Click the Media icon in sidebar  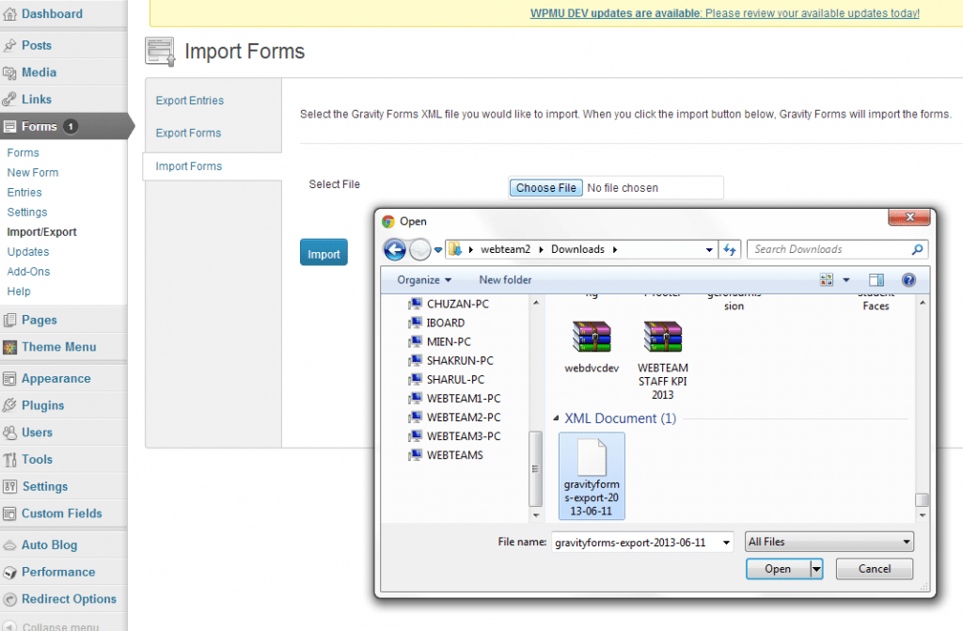(x=9, y=72)
